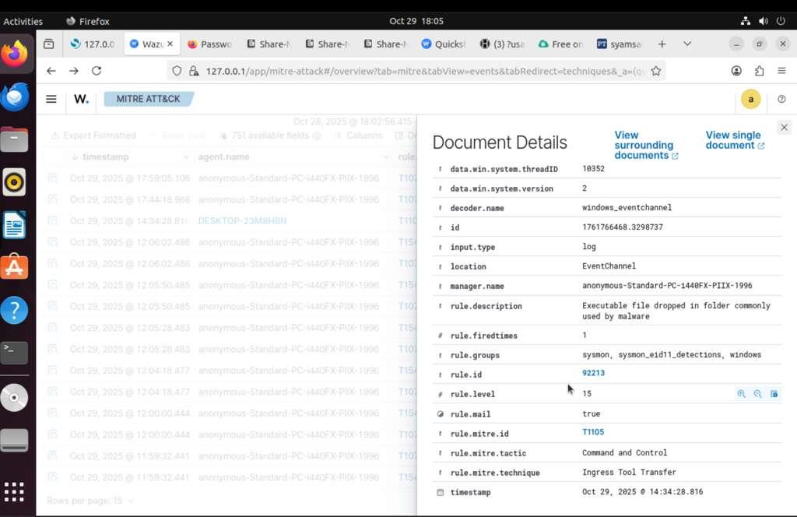Image resolution: width=797 pixels, height=517 pixels.
Task: Bookmark this page with the star icon
Action: point(656,71)
